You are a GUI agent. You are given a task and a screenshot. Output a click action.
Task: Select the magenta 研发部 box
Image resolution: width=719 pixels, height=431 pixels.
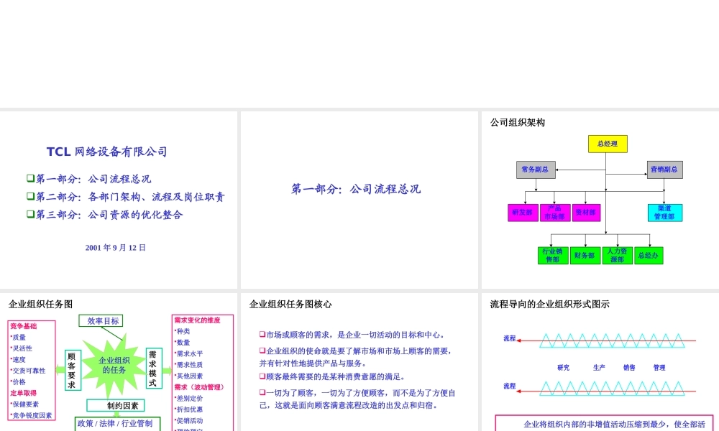(x=523, y=213)
